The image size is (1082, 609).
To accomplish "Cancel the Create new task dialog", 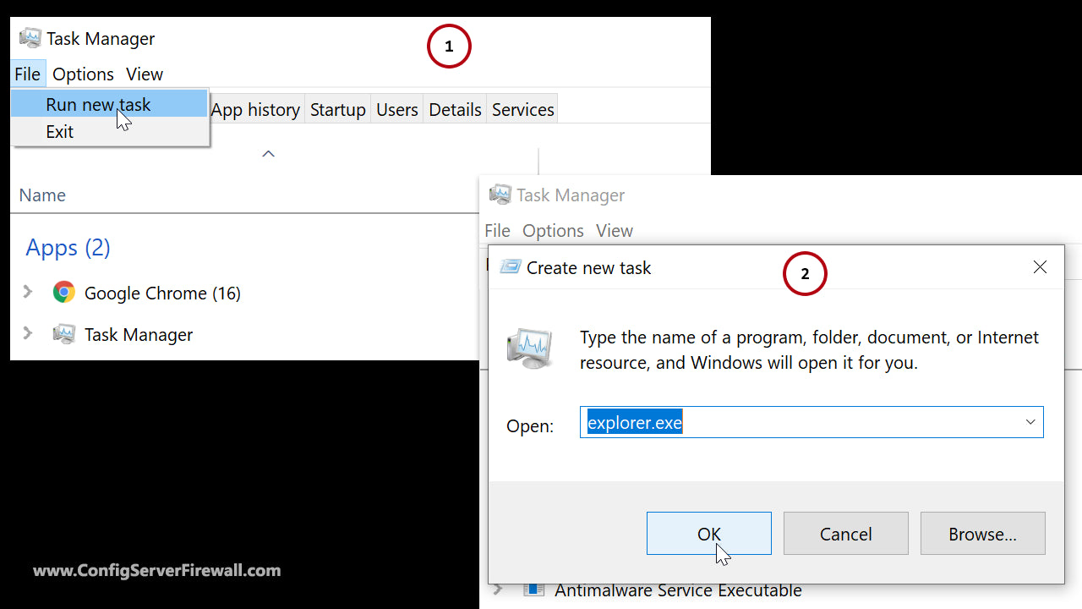I will [x=845, y=533].
